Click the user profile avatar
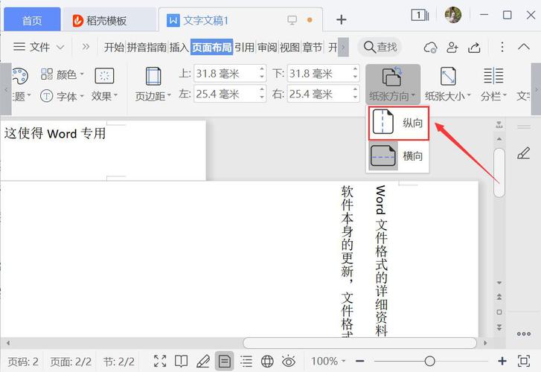Screen dimensions: 541x372 [453, 15]
